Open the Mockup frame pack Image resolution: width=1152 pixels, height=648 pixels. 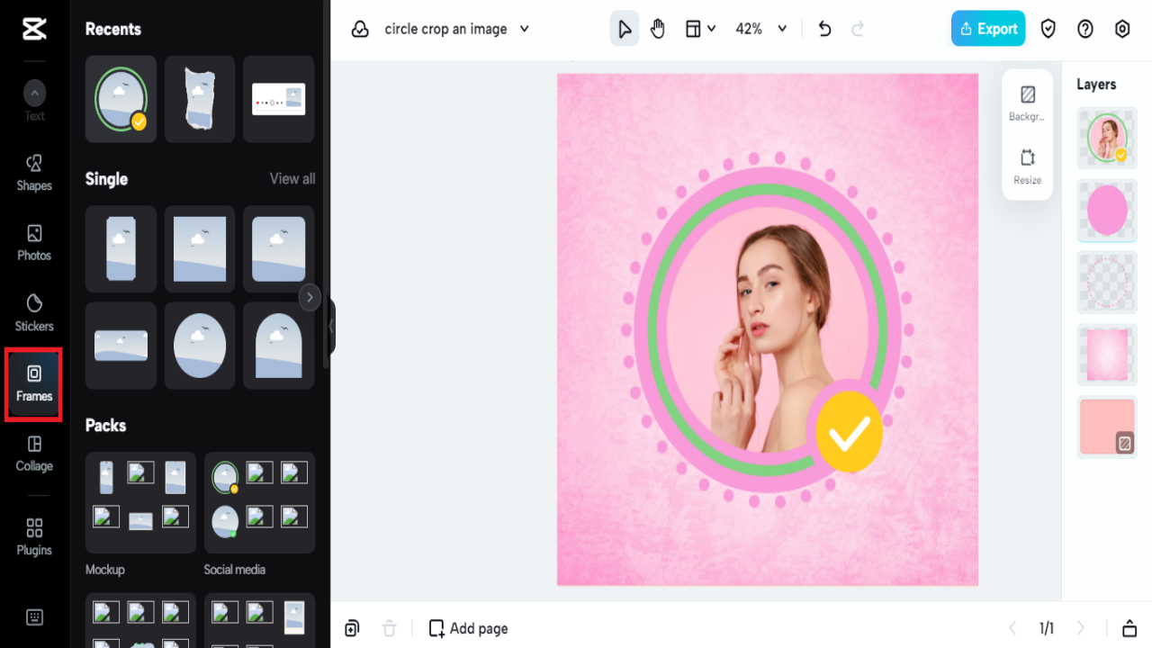click(x=140, y=502)
